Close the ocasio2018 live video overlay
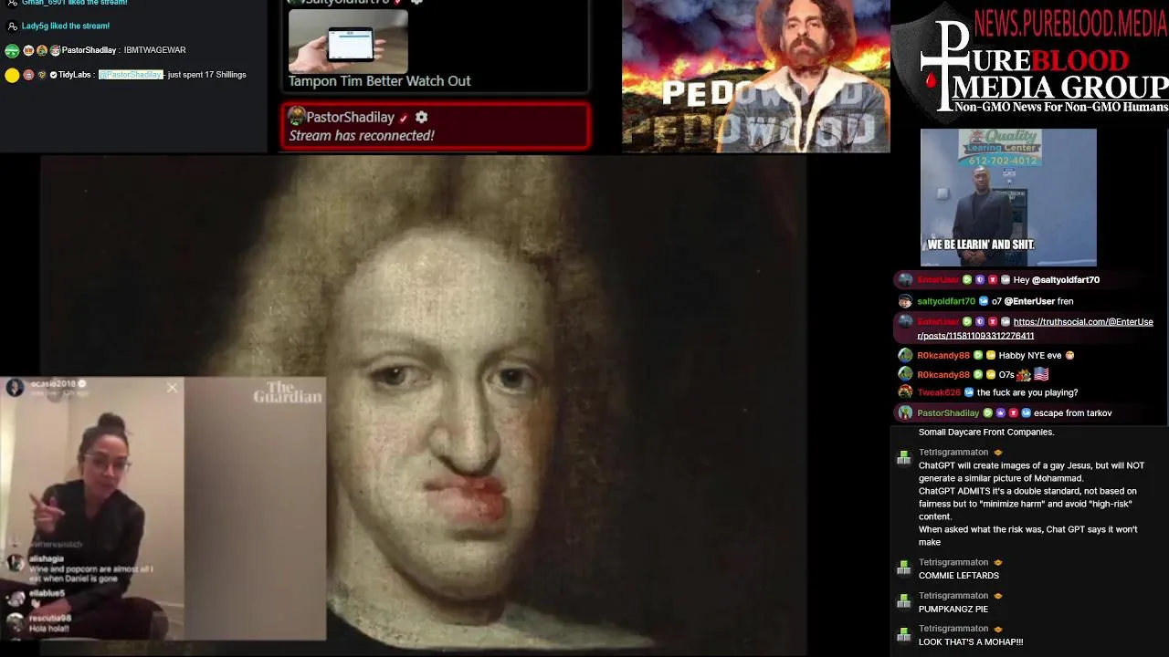This screenshot has width=1169, height=657. 172,388
